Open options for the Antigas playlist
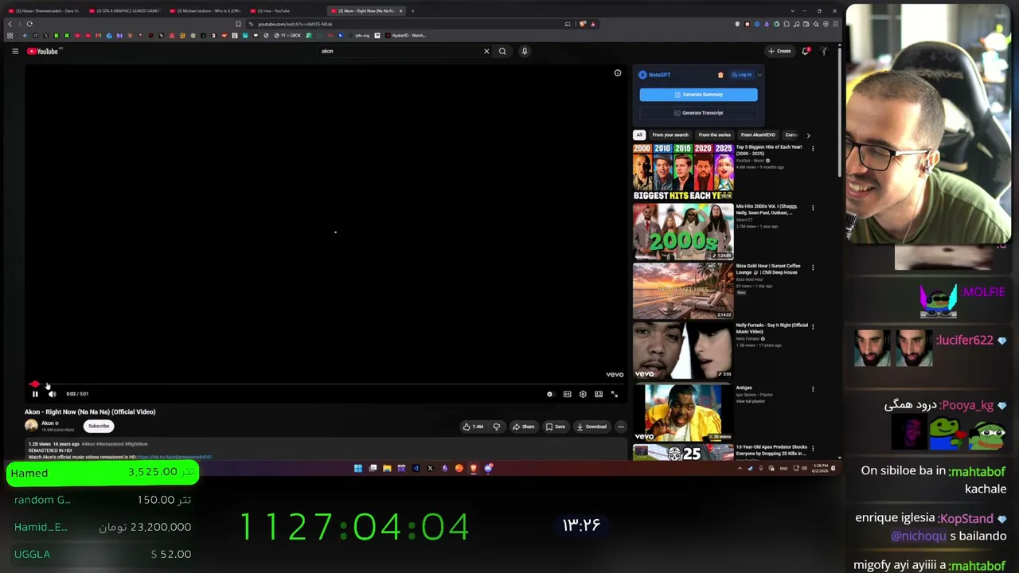 point(813,390)
